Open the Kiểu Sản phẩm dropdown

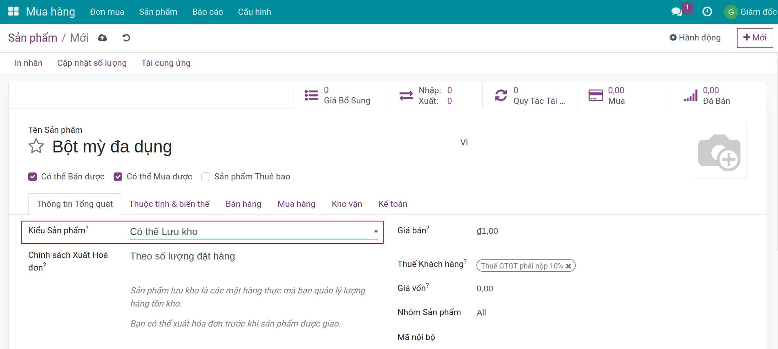[254, 232]
